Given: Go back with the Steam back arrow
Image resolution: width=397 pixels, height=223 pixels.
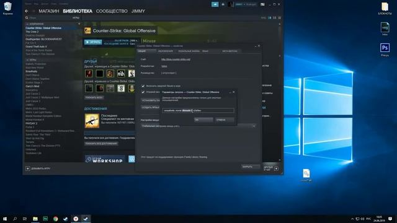Looking at the screenshot, I should (x=27, y=11).
